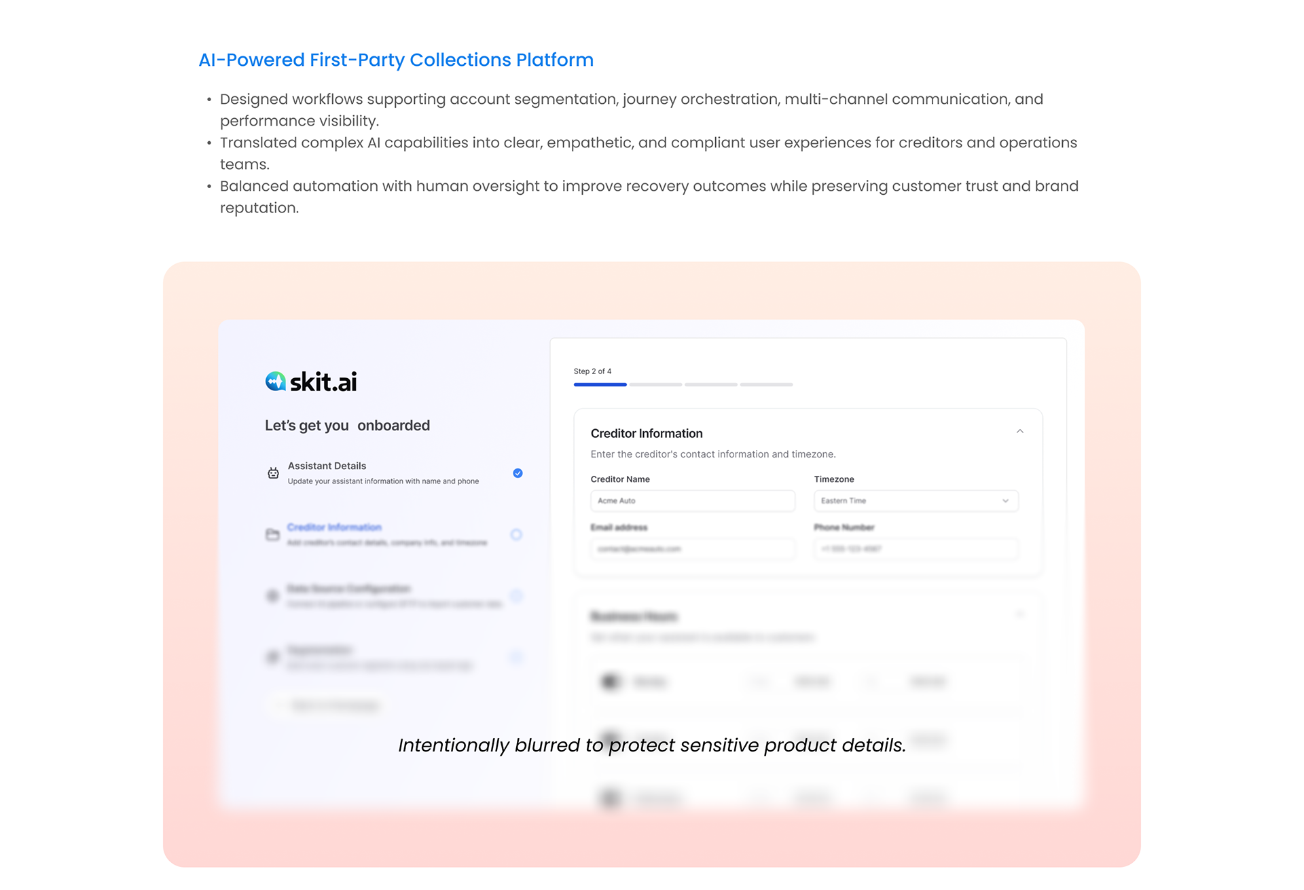Image resolution: width=1304 pixels, height=890 pixels.
Task: Select Creditor Information step in the sidebar
Action: pos(334,527)
